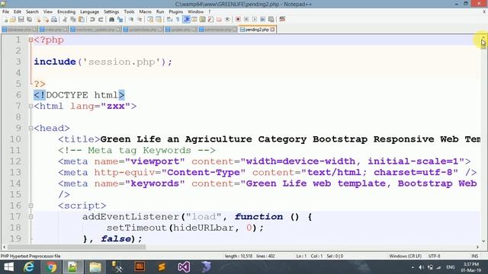Click the horizontal scrollbar right arrow
This screenshot has height=274, width=488.
coord(477,247)
